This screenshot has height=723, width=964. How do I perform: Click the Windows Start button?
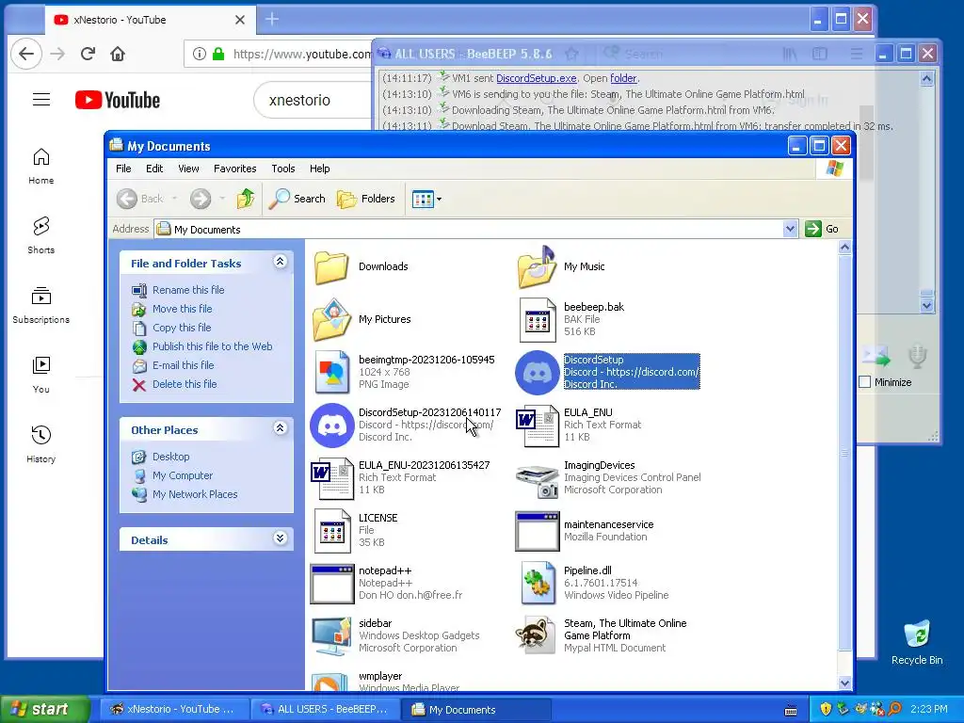tap(44, 710)
